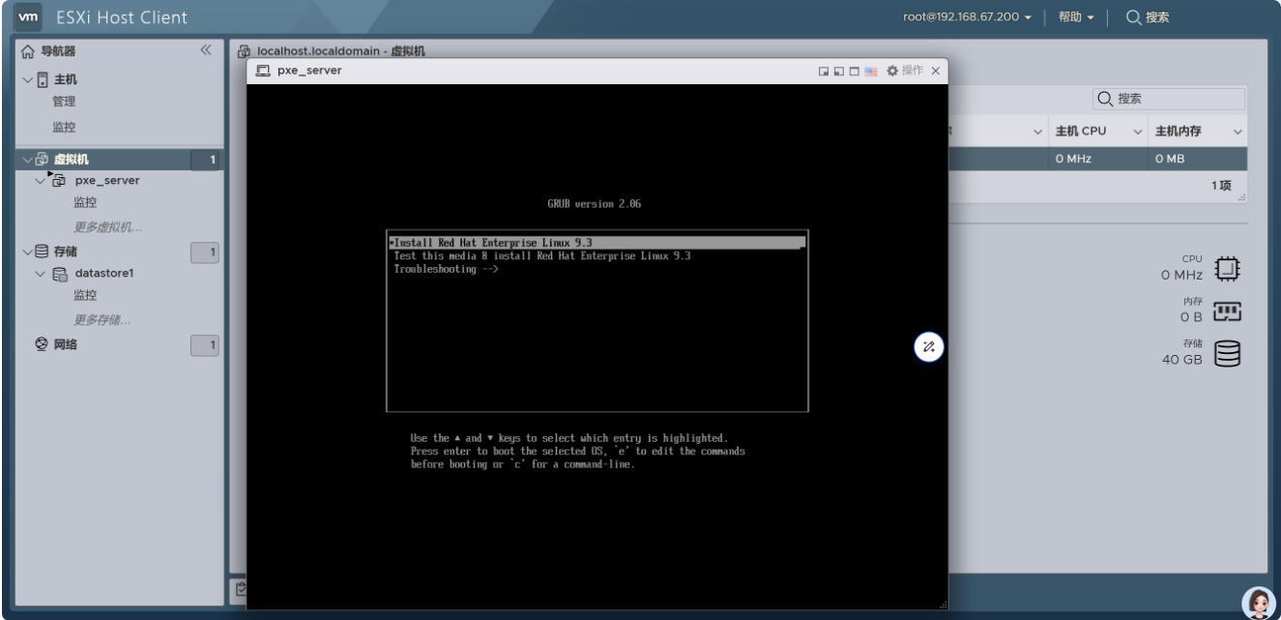Click the round expand-arrows button beside console
Screen dimensions: 1281x620
tap(928, 346)
